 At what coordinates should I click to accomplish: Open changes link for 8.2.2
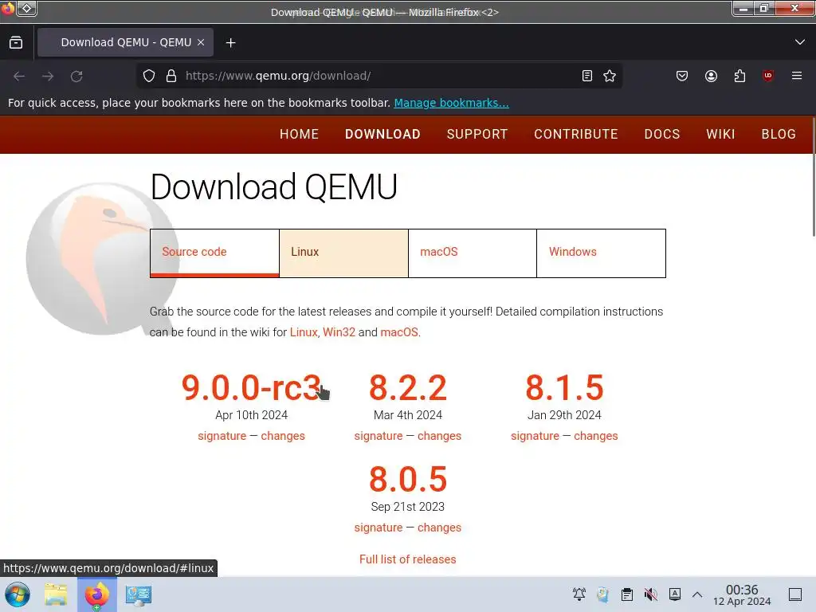(x=439, y=436)
